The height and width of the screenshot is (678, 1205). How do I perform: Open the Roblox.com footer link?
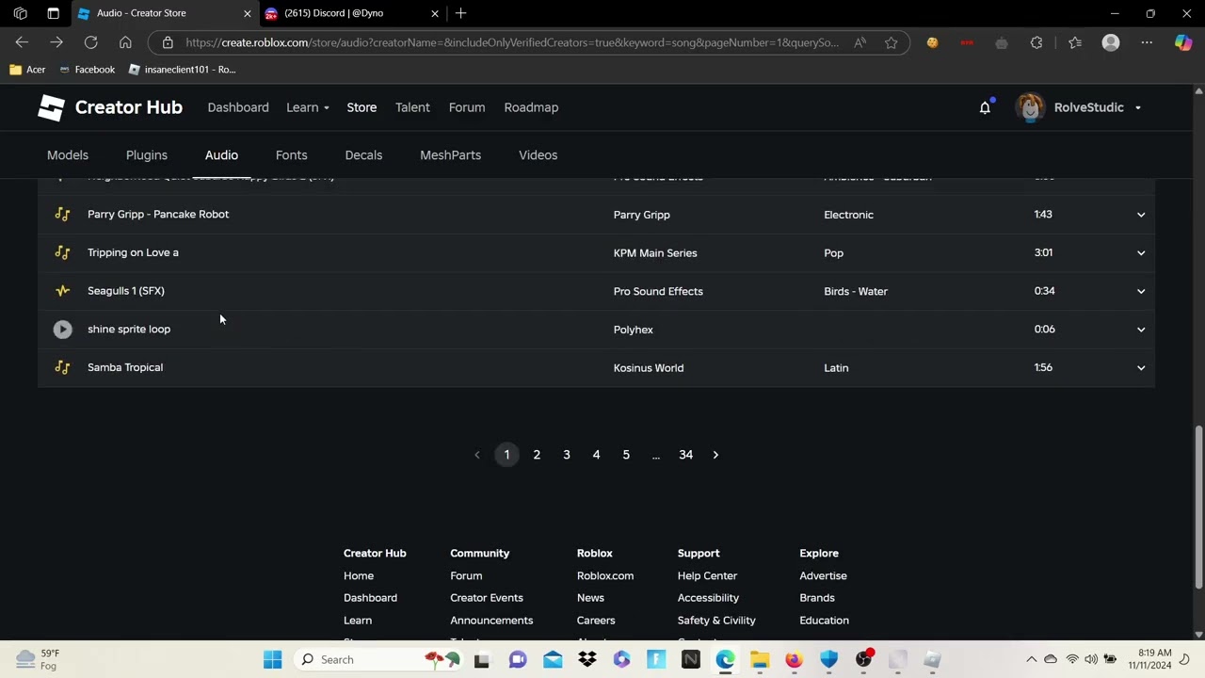(x=605, y=575)
